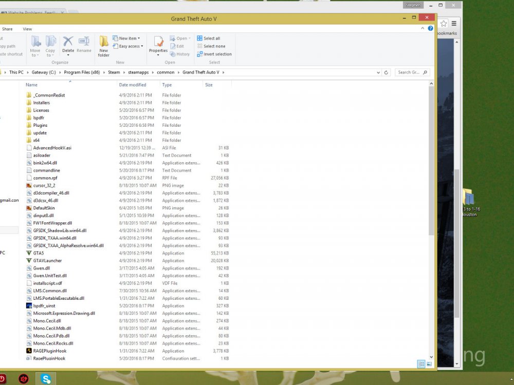
Task: Click the file list scroll down arrow
Action: tap(431, 357)
